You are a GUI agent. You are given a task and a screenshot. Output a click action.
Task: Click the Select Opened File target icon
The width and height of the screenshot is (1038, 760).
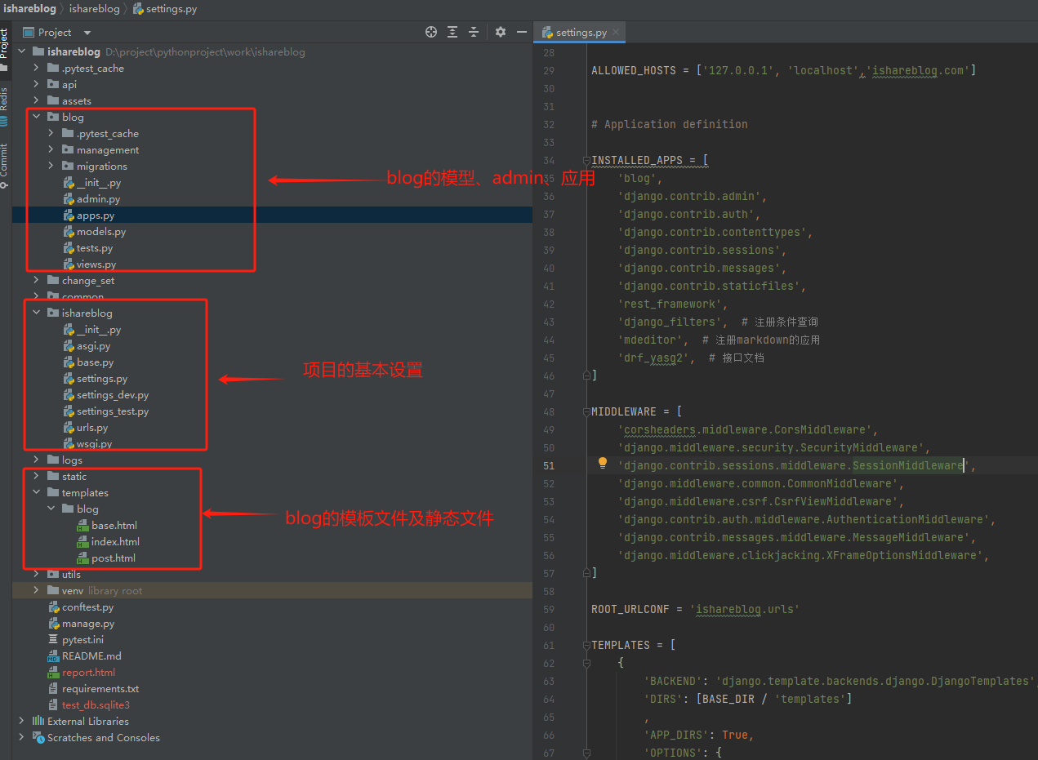pyautogui.click(x=431, y=32)
